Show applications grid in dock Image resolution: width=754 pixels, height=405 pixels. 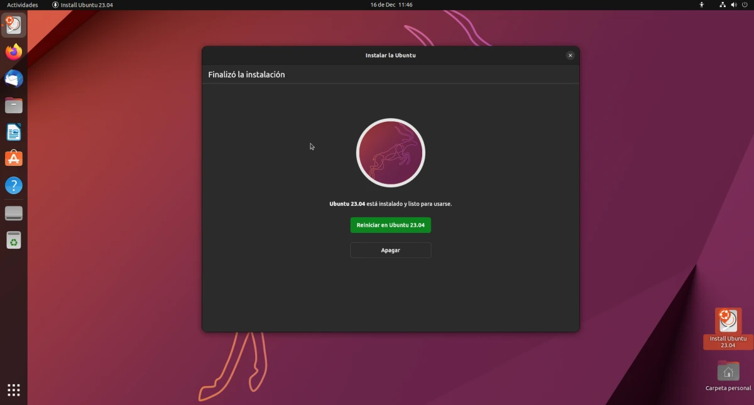tap(14, 390)
